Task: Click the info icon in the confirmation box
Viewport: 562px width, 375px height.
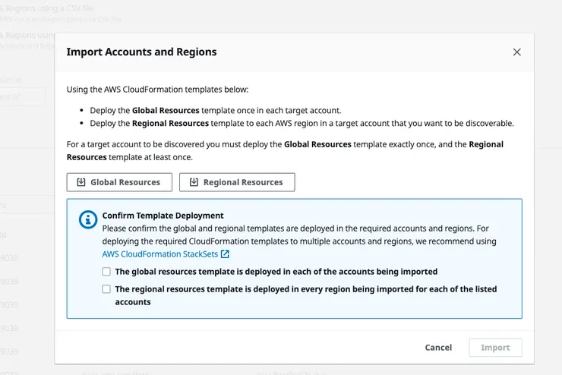Action: (x=88, y=220)
